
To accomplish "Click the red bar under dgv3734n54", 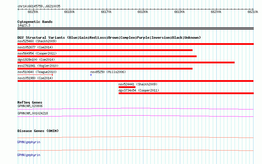I will [x=186, y=93].
